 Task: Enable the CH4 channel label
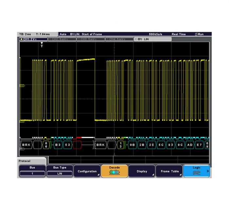click(x=119, y=39)
